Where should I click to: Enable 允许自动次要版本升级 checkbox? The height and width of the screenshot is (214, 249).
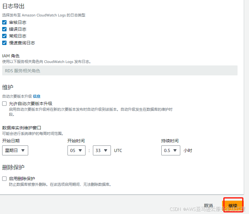(x=4, y=104)
